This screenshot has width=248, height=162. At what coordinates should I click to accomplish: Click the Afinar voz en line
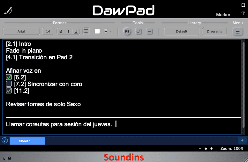[x=24, y=71]
